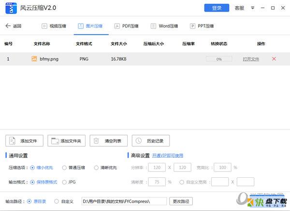Image resolution: width=290 pixels, height=211 pixels.
Task: Click the 宽高比 field showing 100
Action: pos(222,167)
